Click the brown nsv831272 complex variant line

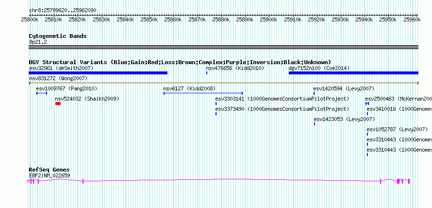tap(223, 83)
